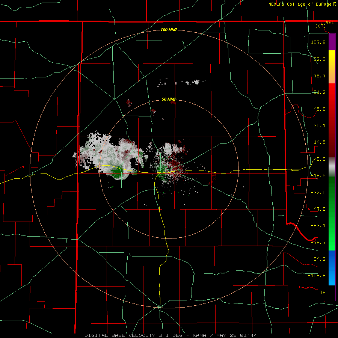Viewport: 338px width, 338px height.
Task: Click the 100 NMI range ring label
Action: point(169,30)
